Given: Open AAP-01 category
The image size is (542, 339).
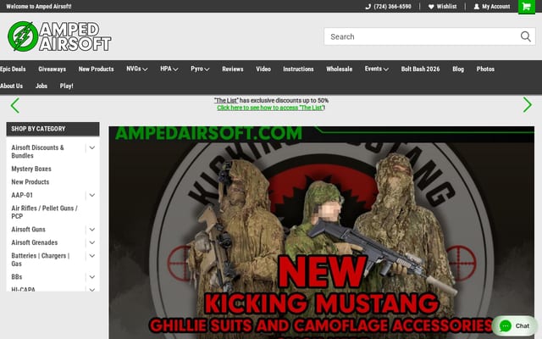Looking at the screenshot, I should [22, 195].
